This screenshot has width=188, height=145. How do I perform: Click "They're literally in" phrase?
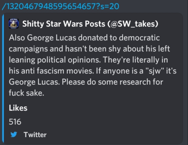[x=135, y=60]
